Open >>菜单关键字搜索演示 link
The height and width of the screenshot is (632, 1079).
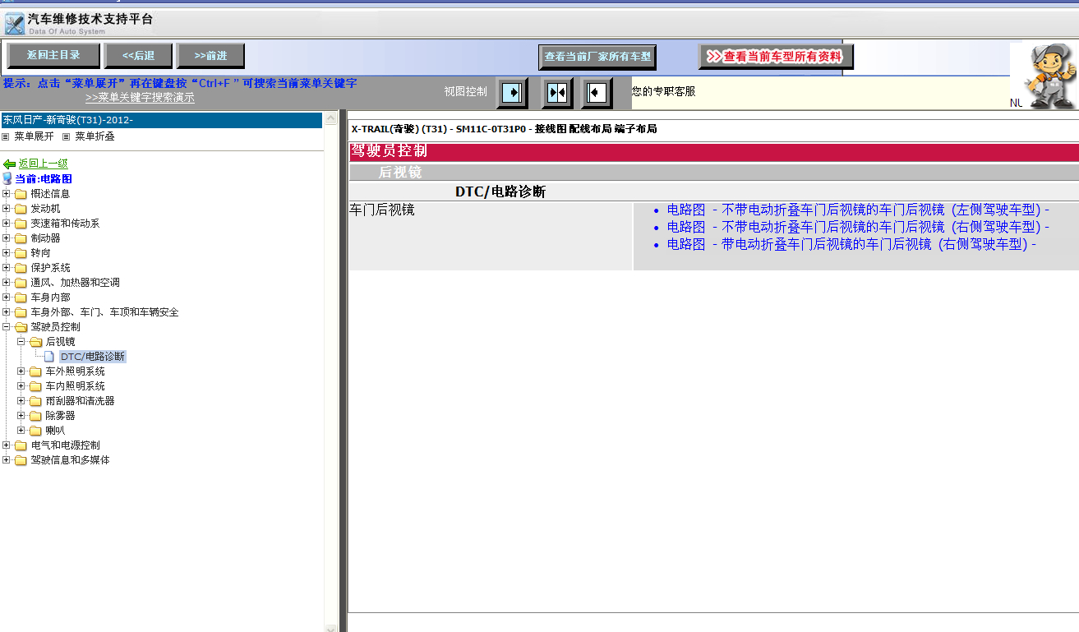140,97
